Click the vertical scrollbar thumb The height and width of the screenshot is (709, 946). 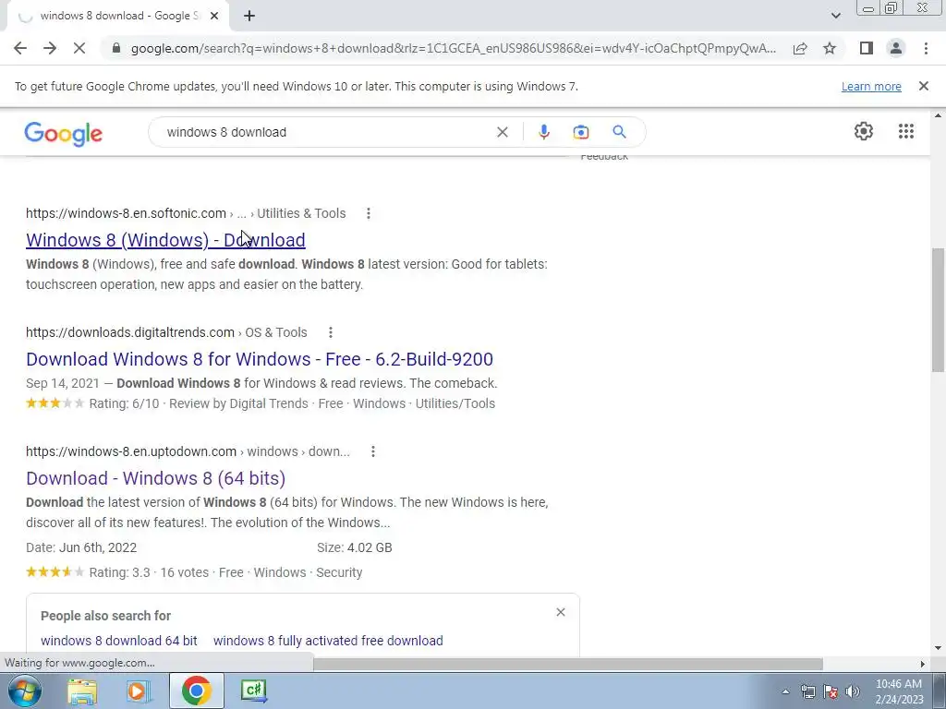pos(938,310)
